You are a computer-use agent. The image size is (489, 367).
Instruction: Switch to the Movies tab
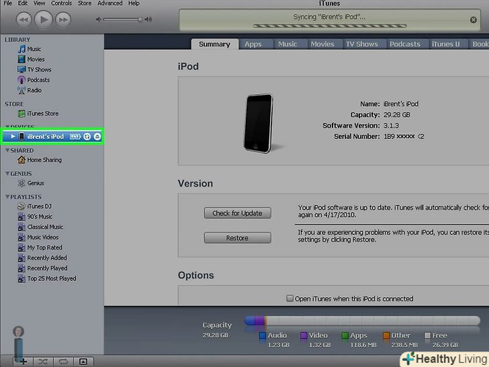[x=322, y=44]
